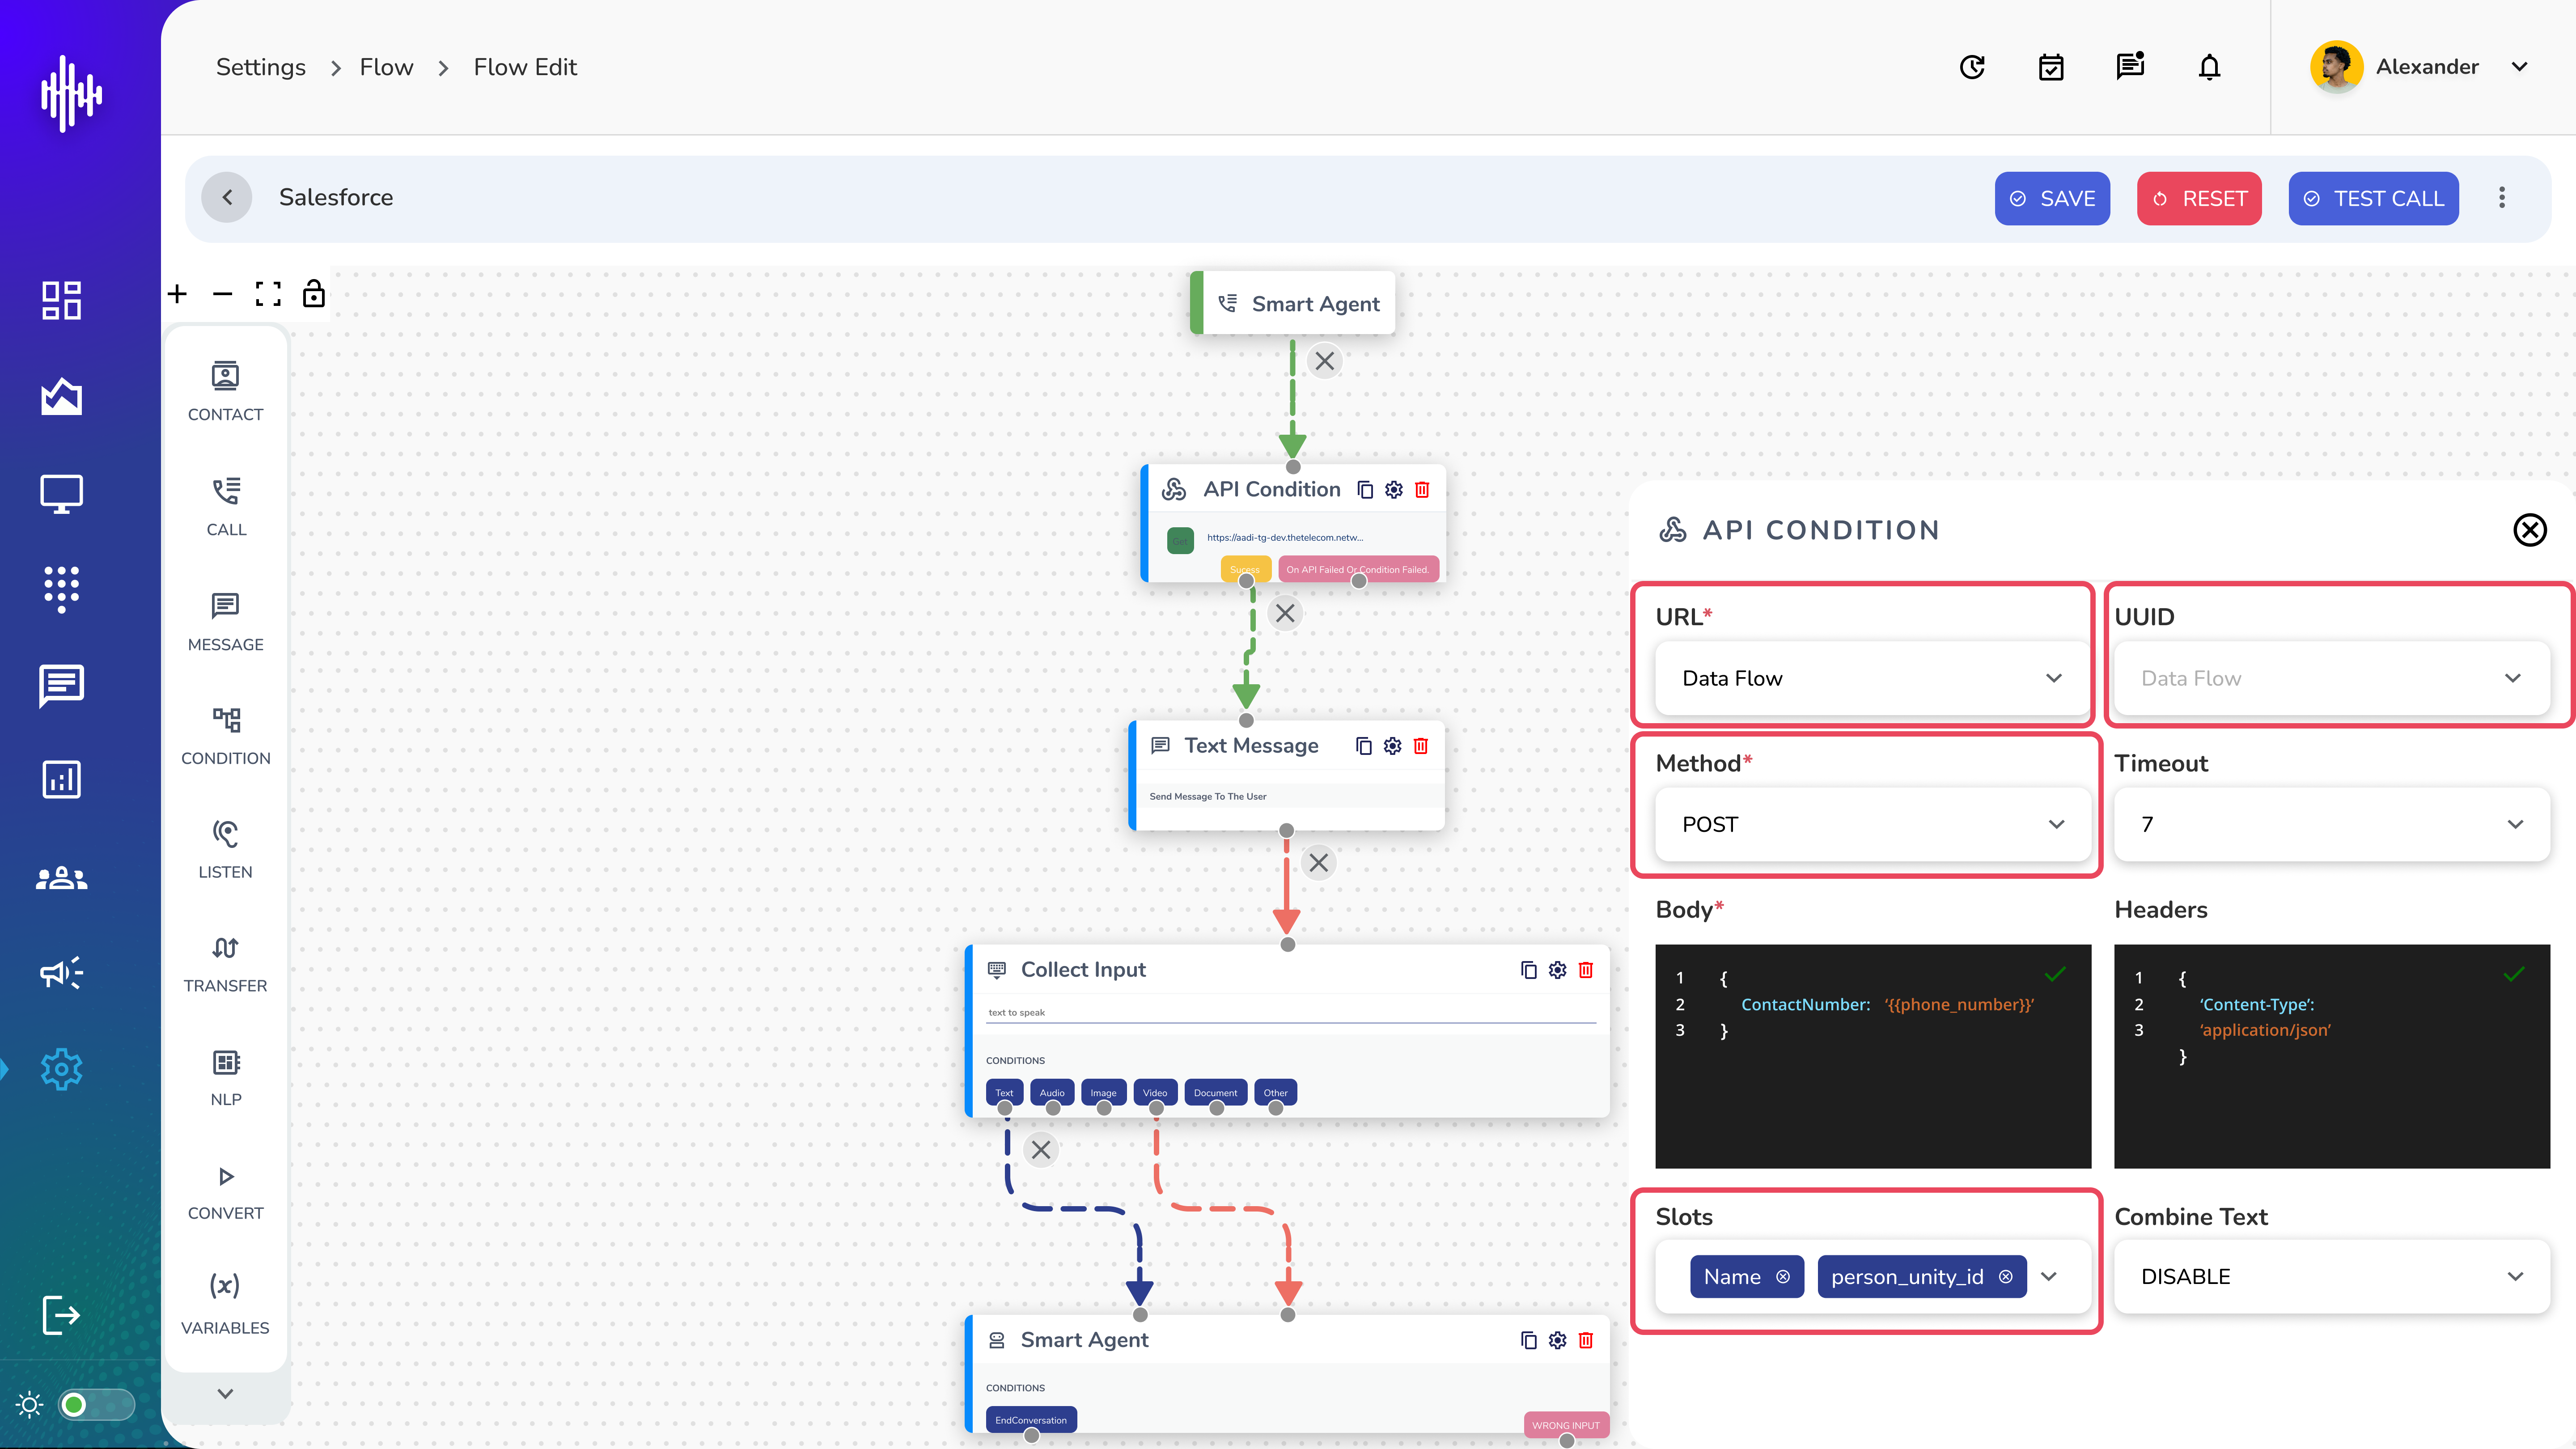Open the three-dot more options menu
This screenshot has height=1449, width=2576.
[x=2502, y=197]
